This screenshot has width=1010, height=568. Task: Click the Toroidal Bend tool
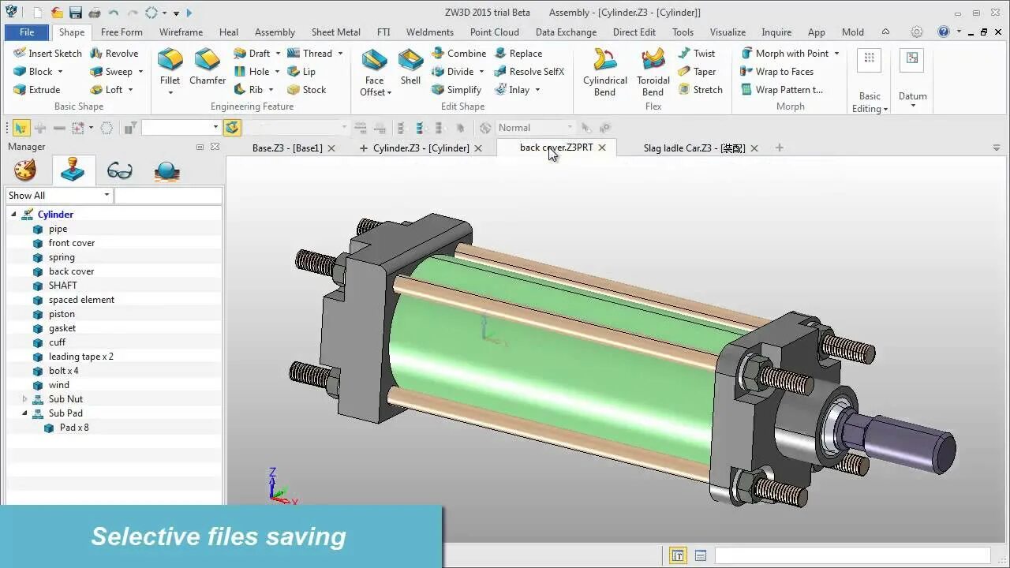[653, 72]
